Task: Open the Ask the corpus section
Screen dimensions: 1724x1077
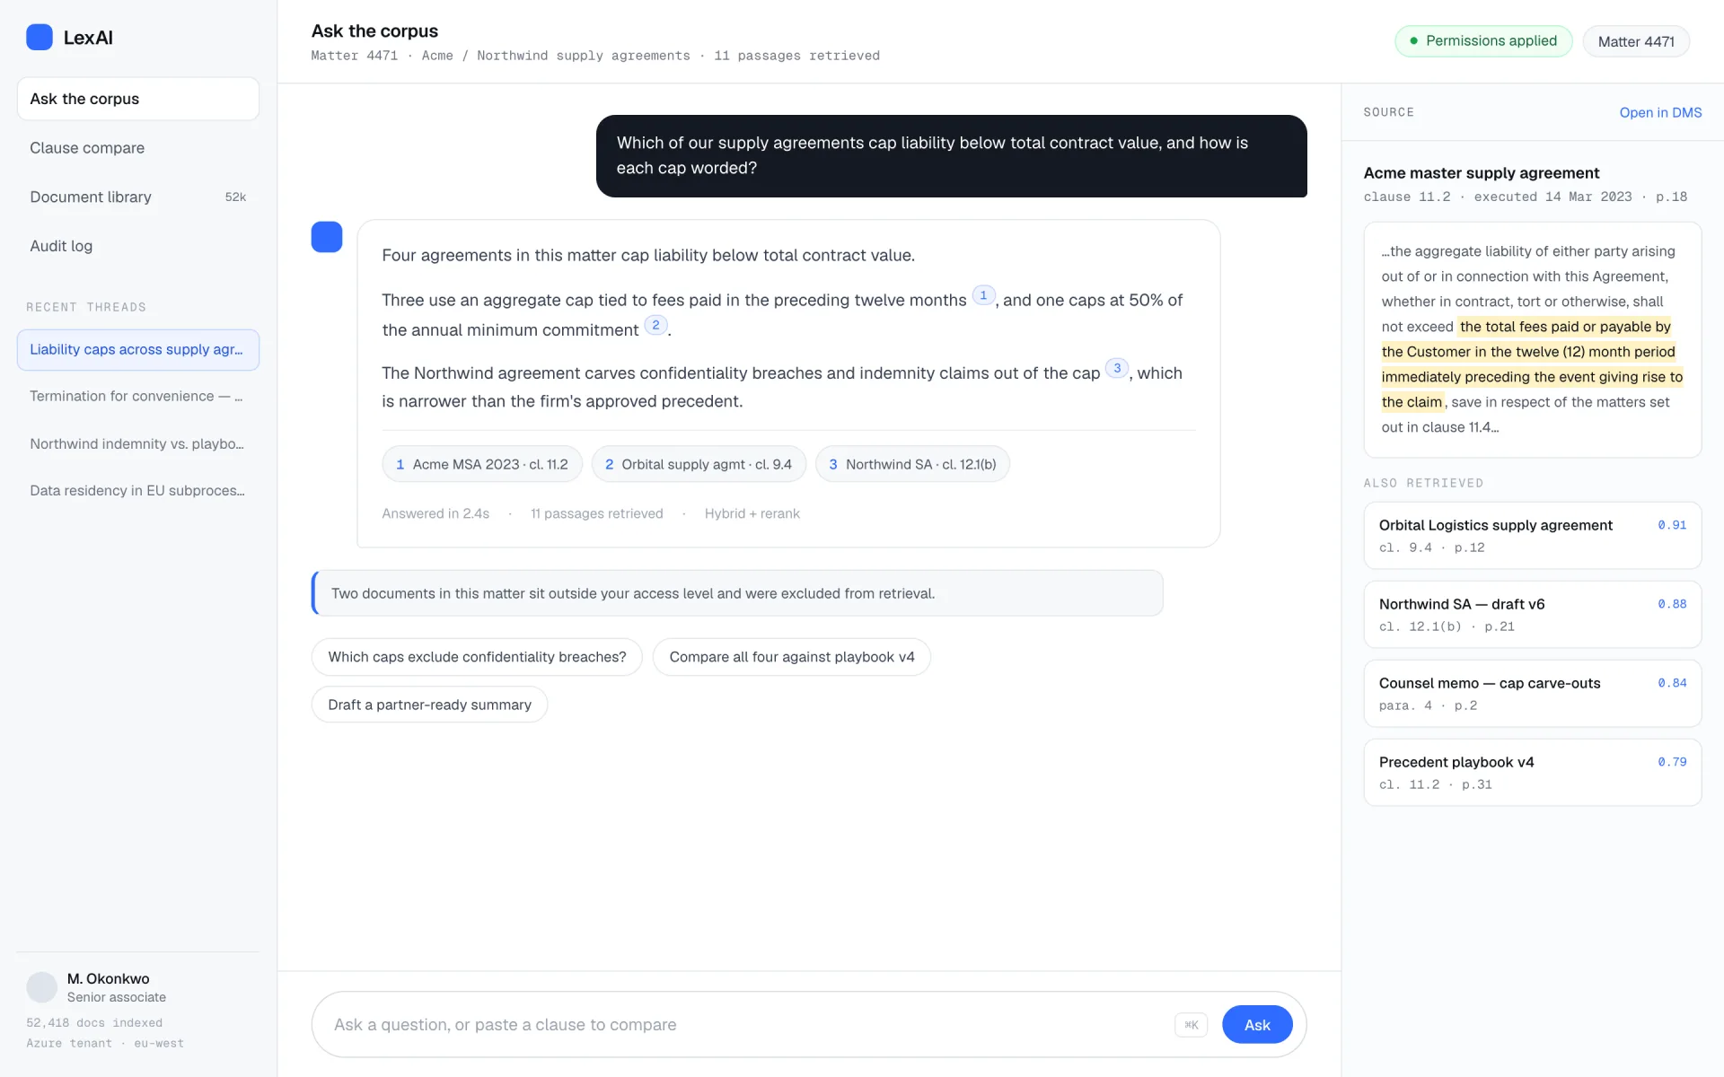Action: click(x=138, y=99)
